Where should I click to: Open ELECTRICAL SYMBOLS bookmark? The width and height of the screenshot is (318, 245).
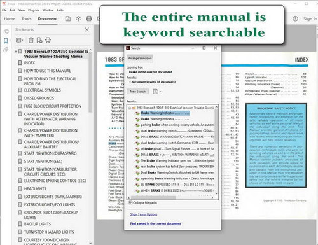pos(43,90)
